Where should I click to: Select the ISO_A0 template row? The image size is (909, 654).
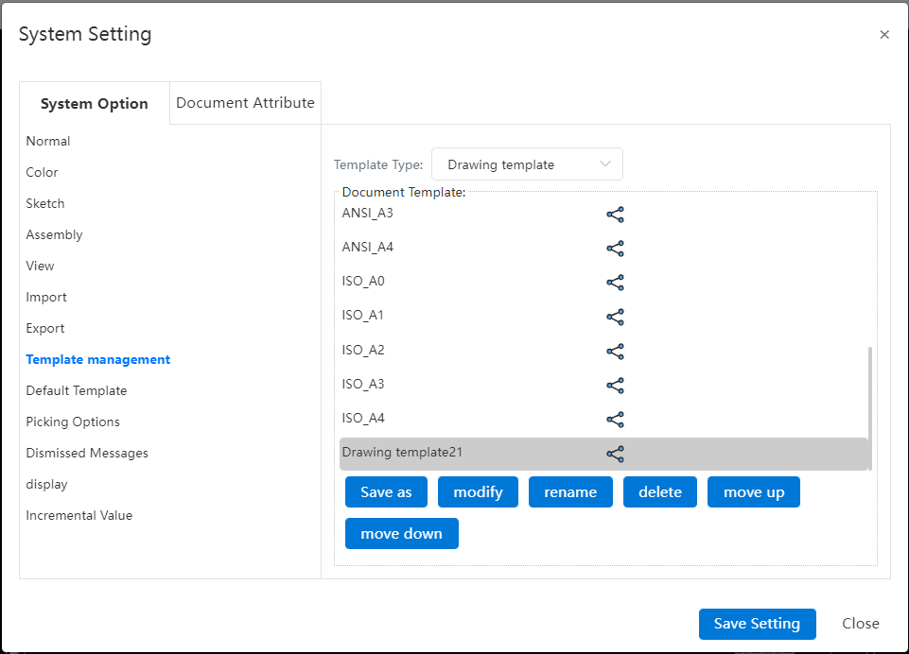pos(603,282)
